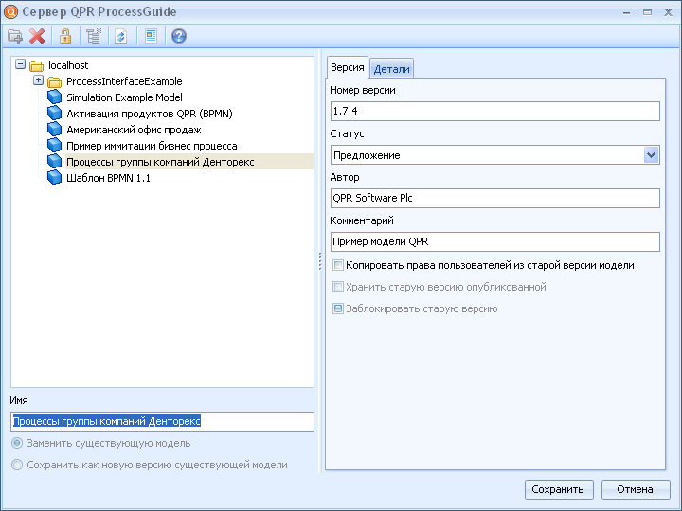Screen dimensions: 682x511
Task: Click the Сохранить button
Action: point(560,490)
